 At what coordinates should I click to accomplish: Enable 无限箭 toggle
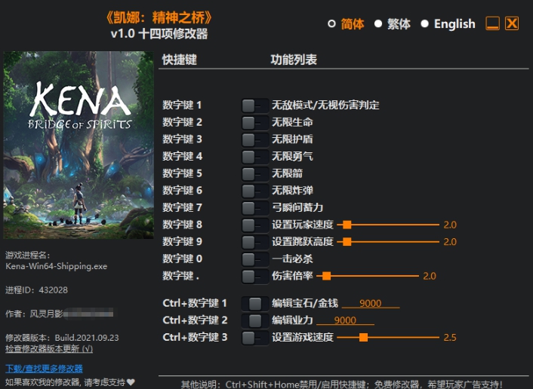255,174
